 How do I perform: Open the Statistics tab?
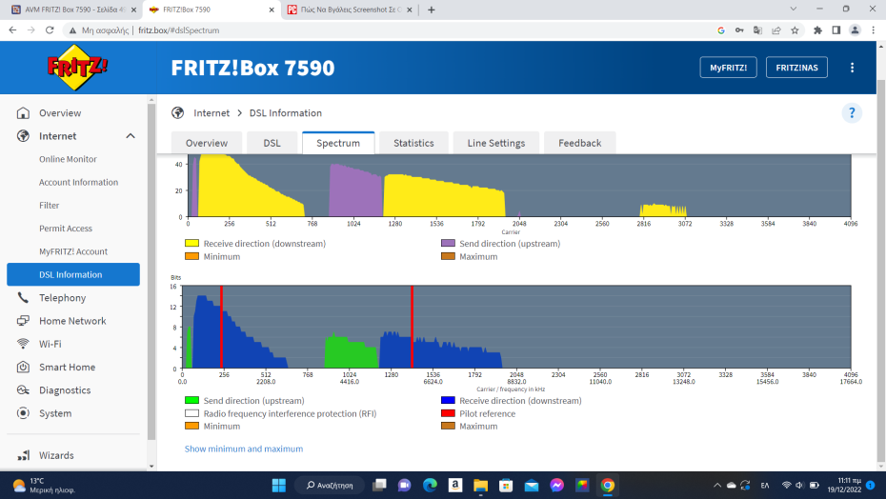pos(413,143)
